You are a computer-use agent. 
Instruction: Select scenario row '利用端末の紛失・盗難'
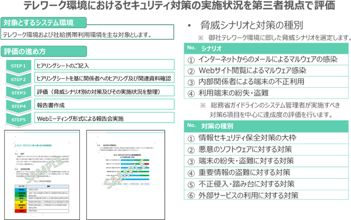(266, 93)
